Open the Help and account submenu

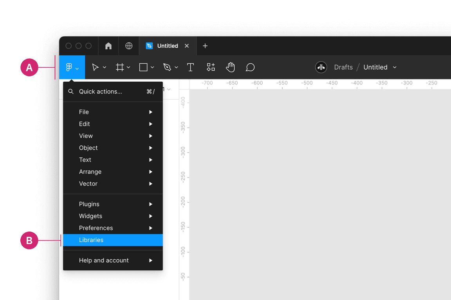tap(113, 260)
